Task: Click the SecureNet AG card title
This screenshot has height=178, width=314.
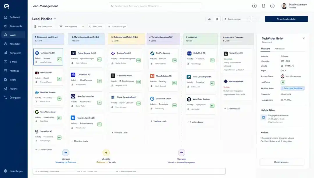Action: tap(46, 131)
